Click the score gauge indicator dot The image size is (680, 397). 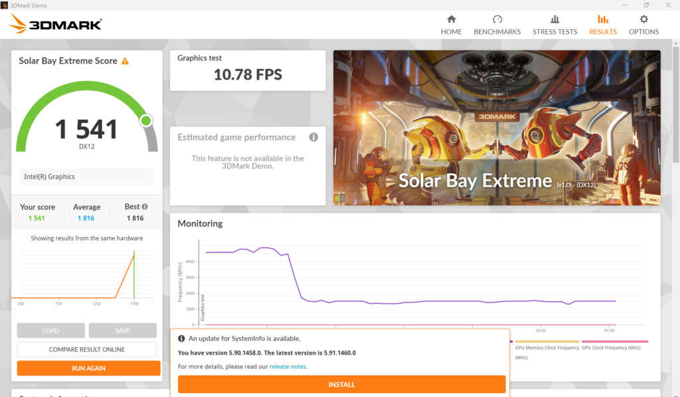(146, 120)
